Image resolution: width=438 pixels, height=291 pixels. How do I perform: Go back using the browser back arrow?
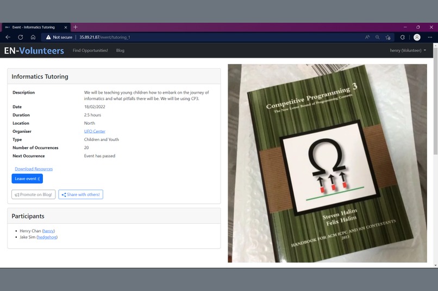(x=8, y=37)
